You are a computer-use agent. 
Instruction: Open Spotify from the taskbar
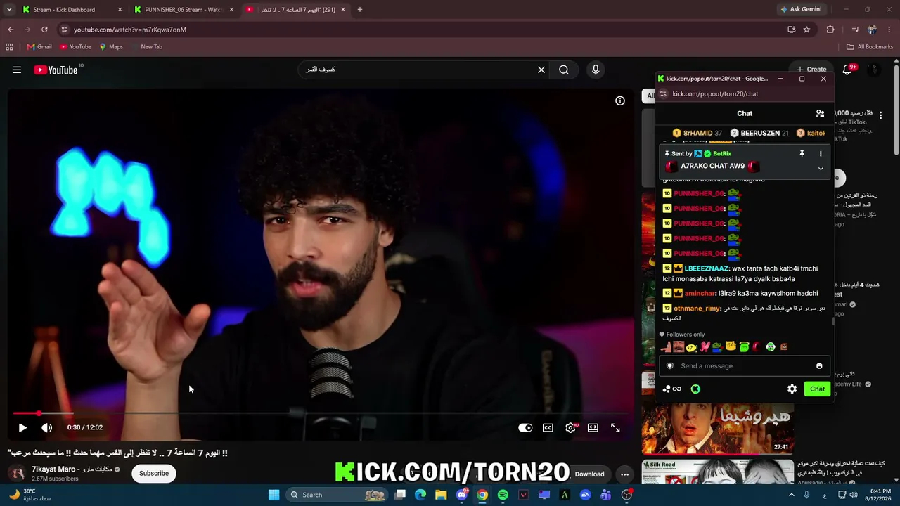tap(503, 495)
